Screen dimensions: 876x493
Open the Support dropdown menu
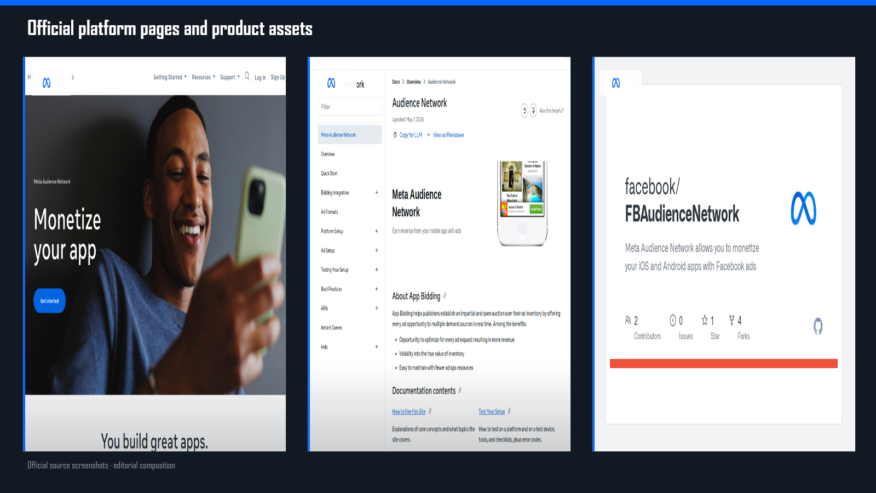230,77
